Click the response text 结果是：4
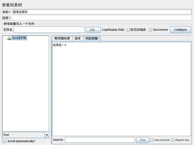This screenshot has height=145, width=194. [59, 45]
